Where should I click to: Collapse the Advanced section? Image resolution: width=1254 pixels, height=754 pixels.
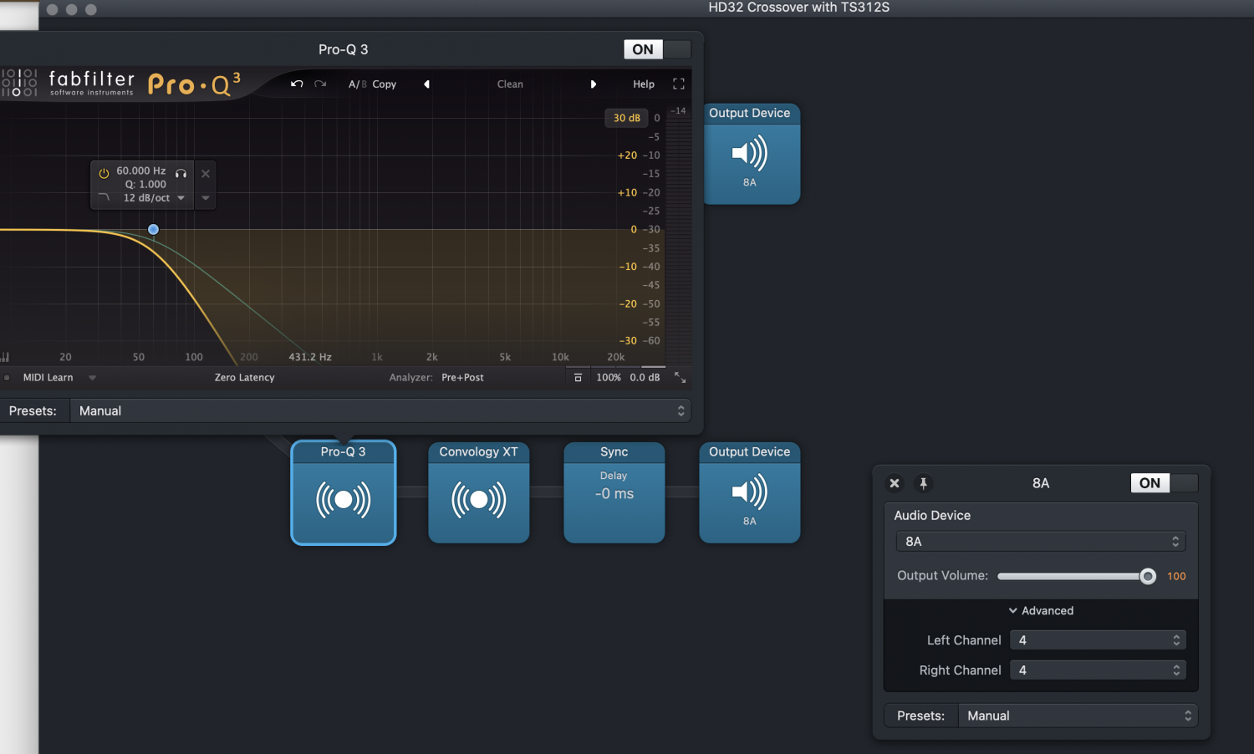point(1041,610)
